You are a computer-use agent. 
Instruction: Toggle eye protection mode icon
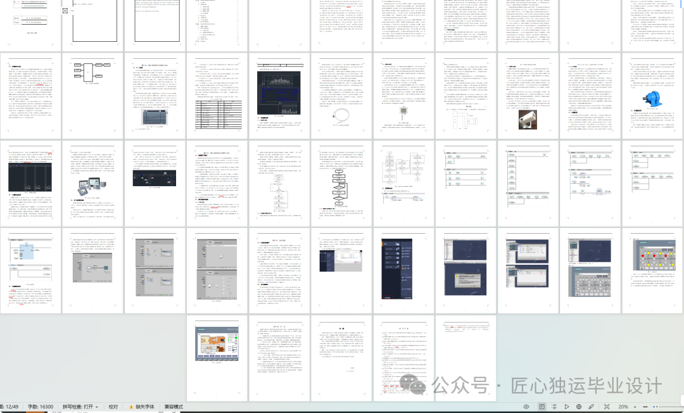526,407
